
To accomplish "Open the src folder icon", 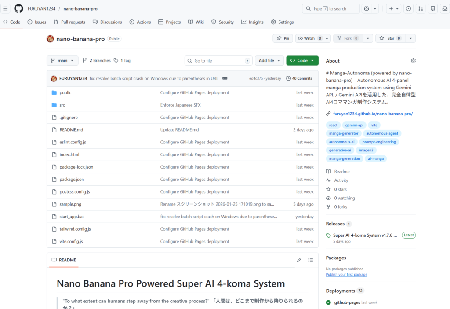I will point(54,105).
